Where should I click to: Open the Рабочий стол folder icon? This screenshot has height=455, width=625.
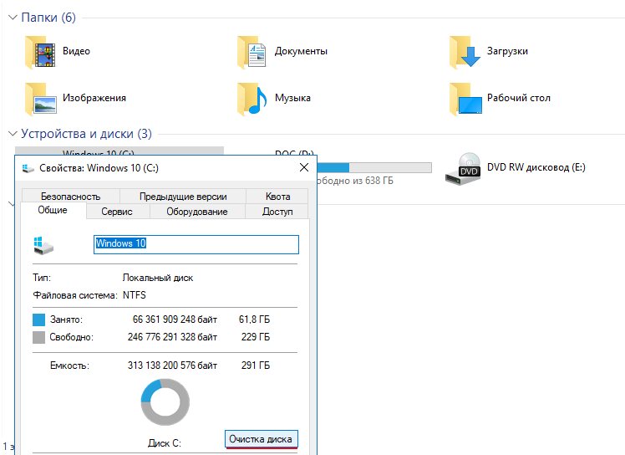click(465, 99)
